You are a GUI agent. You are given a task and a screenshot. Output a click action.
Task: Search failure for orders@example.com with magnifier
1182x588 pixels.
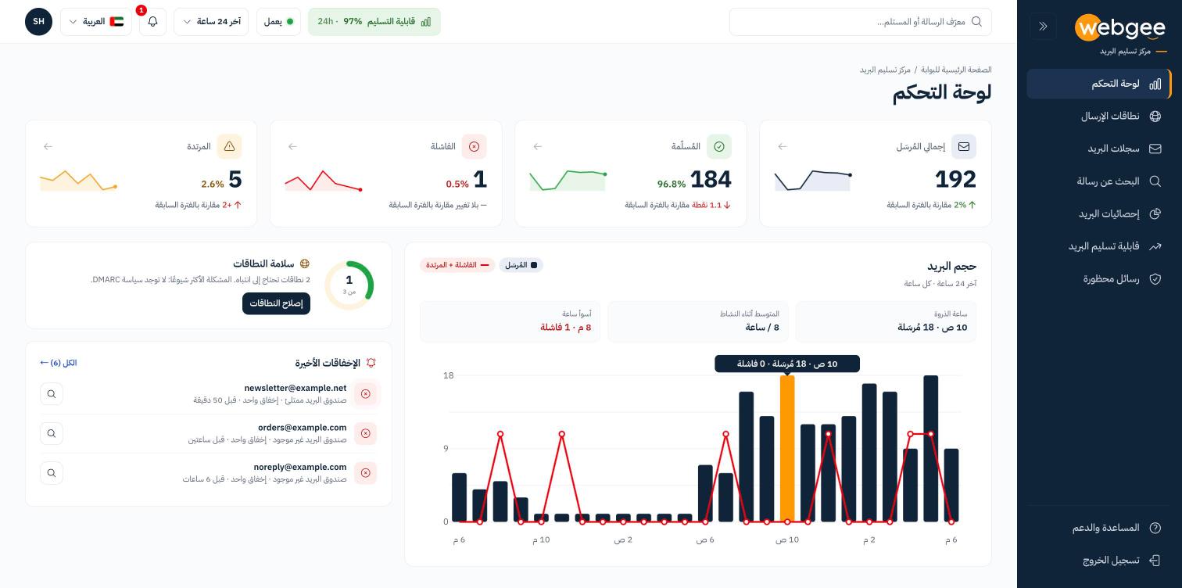[x=52, y=433]
